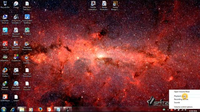Screen dimensions: 200x112
Task: Open GOM Player taskbar button
Action: click(49, 109)
